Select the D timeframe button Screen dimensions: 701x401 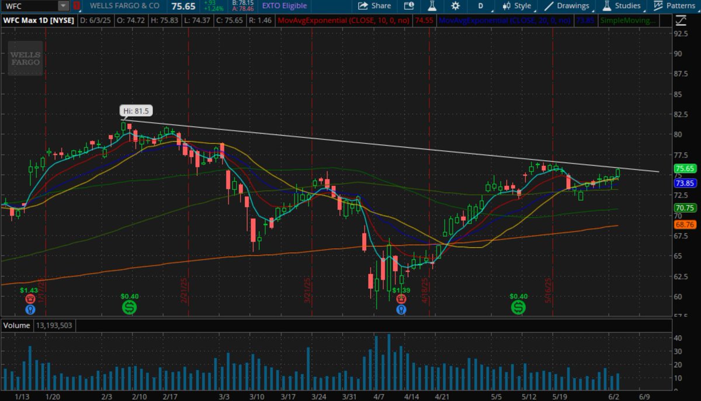coord(480,6)
